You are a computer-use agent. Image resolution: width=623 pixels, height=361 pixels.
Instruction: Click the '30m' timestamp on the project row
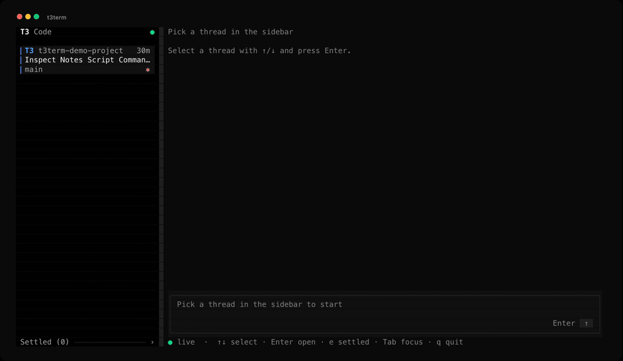pyautogui.click(x=143, y=50)
